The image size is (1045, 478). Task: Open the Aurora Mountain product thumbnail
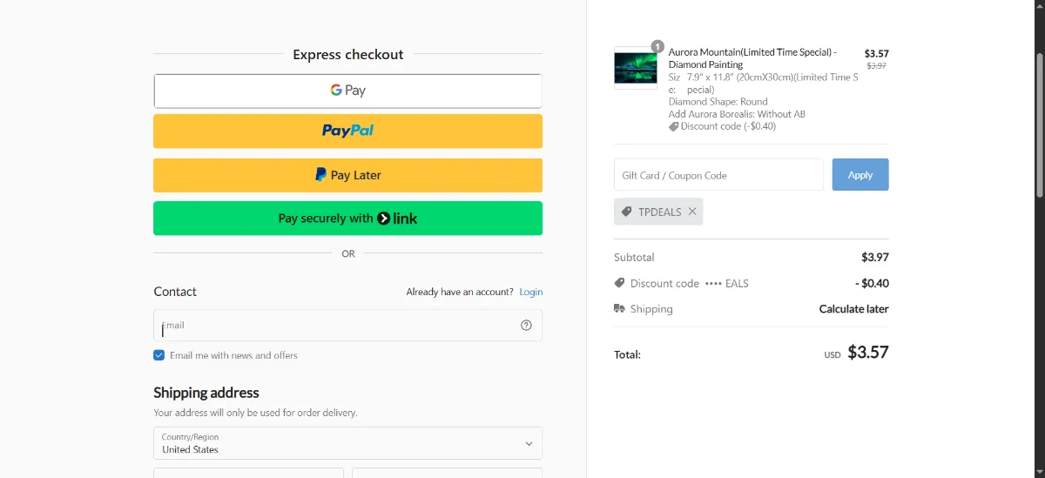(636, 68)
